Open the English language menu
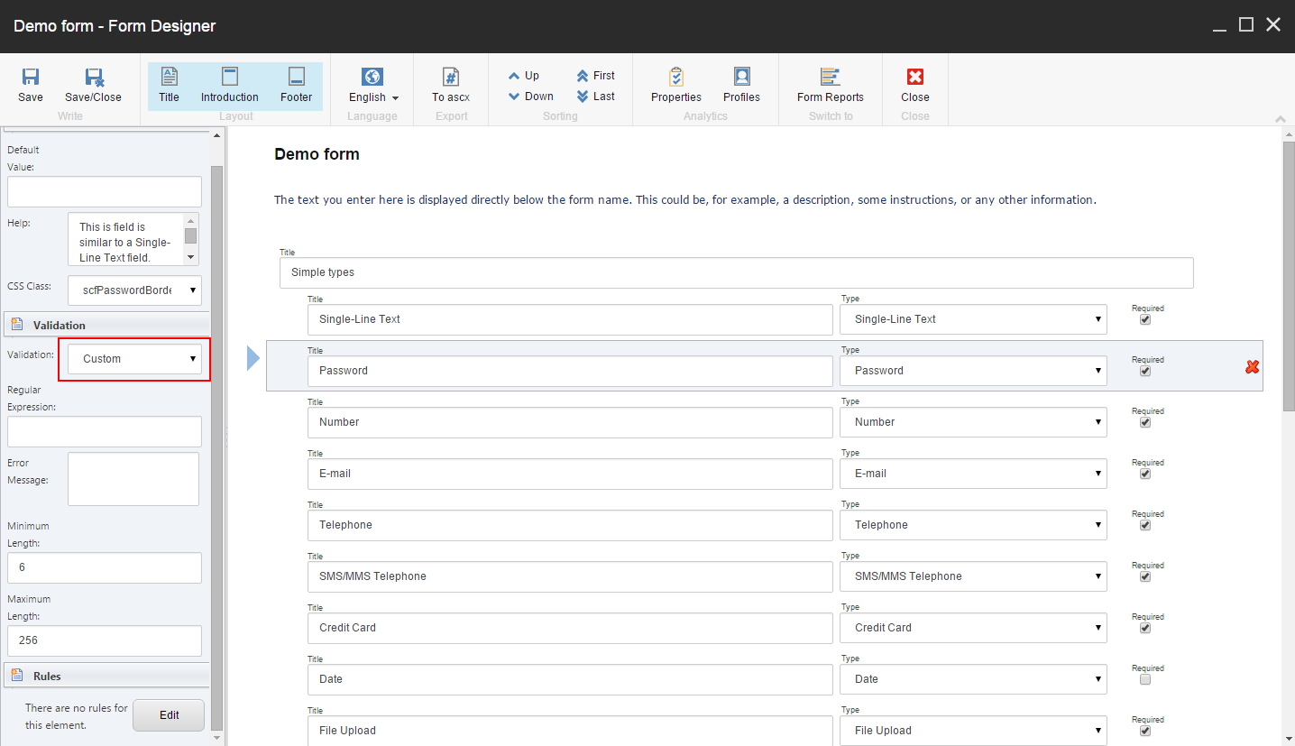 click(x=373, y=86)
